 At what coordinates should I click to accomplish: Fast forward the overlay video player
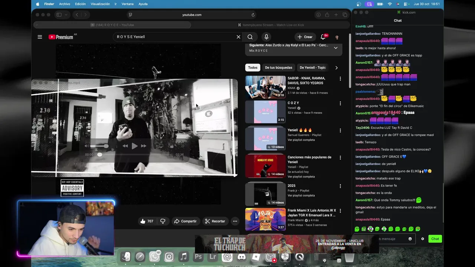[144, 146]
